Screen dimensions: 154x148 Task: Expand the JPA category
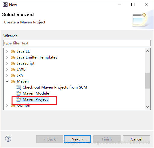7,75
